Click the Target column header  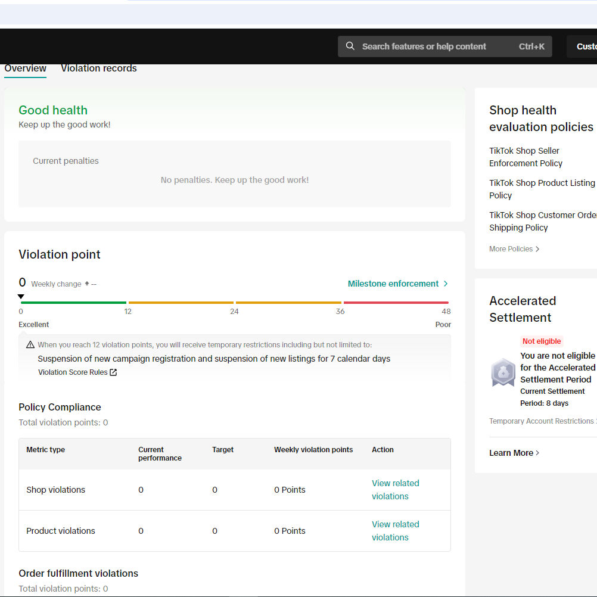tap(223, 450)
